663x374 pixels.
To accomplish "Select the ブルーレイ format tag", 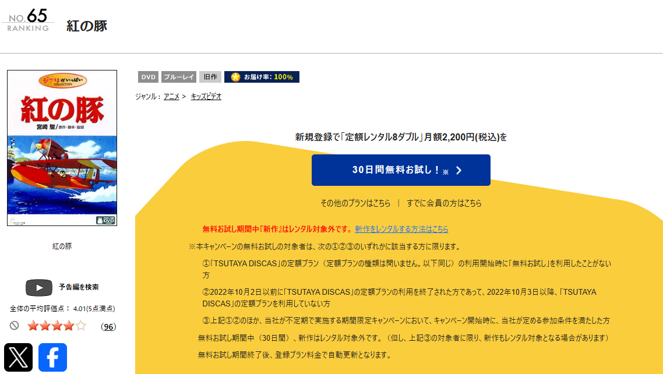I will [178, 76].
